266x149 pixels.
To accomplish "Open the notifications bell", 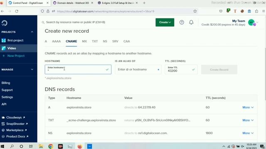I will pos(191,22).
